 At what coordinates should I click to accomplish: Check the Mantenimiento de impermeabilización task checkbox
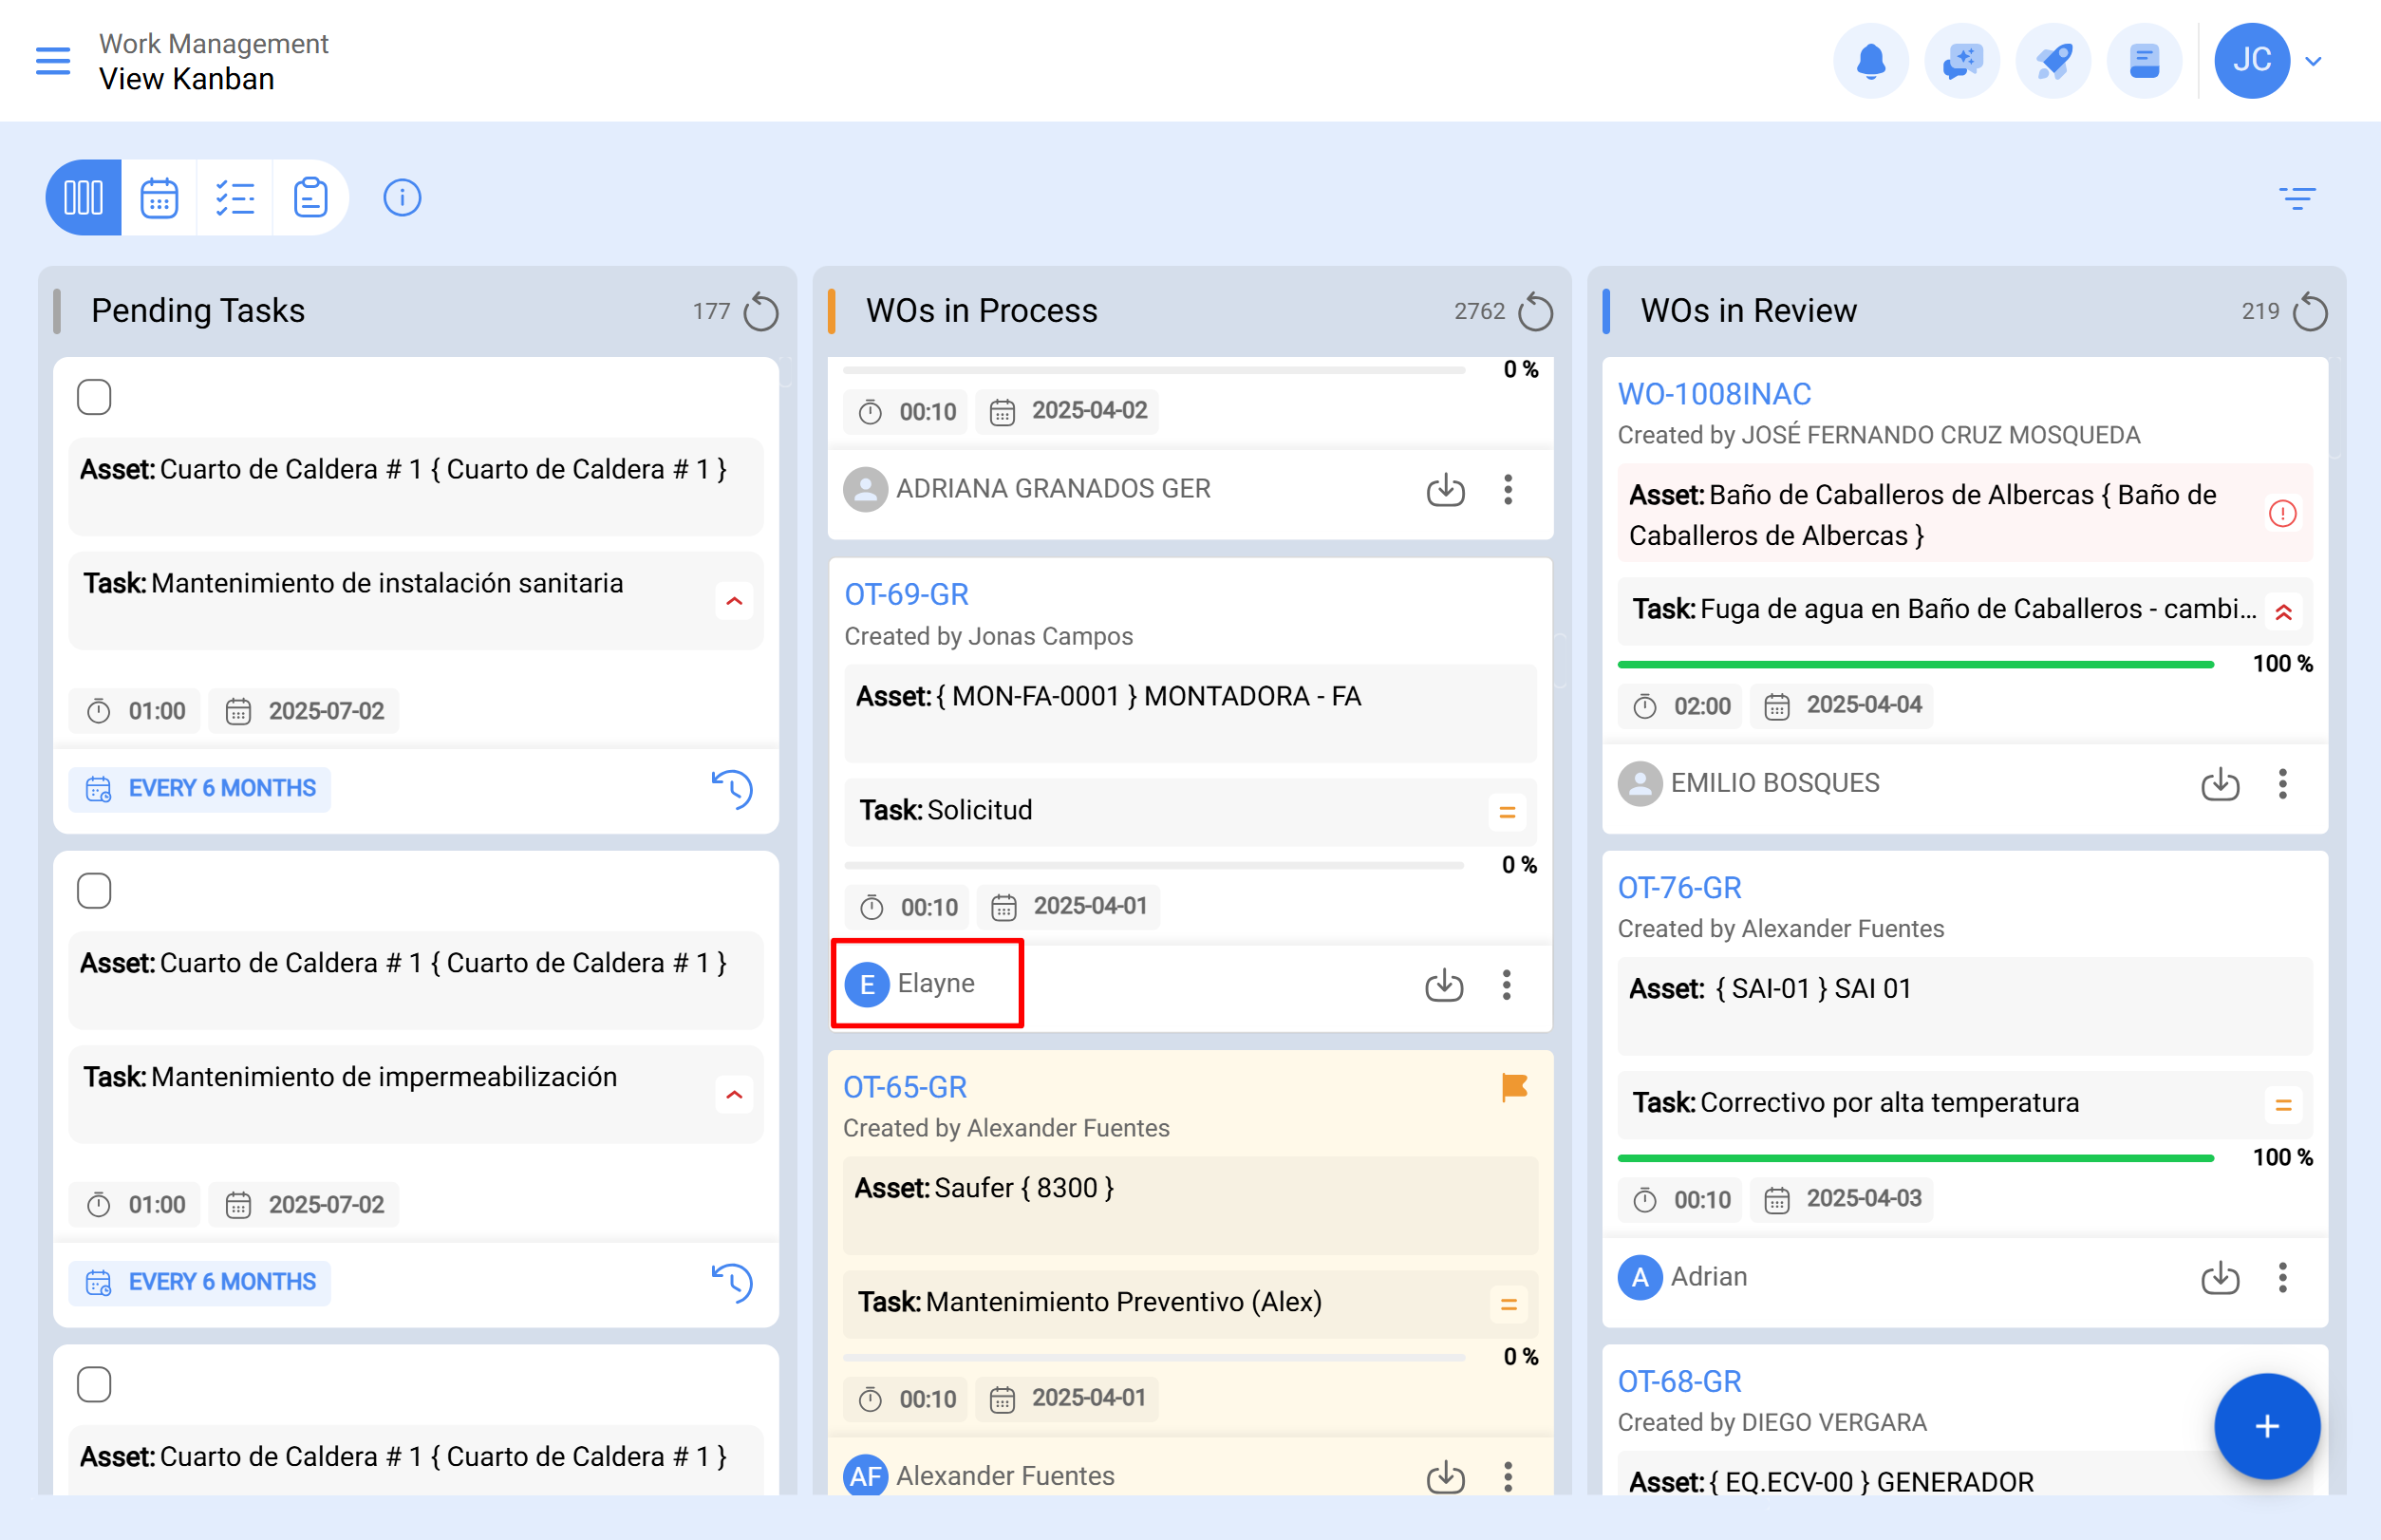point(94,890)
